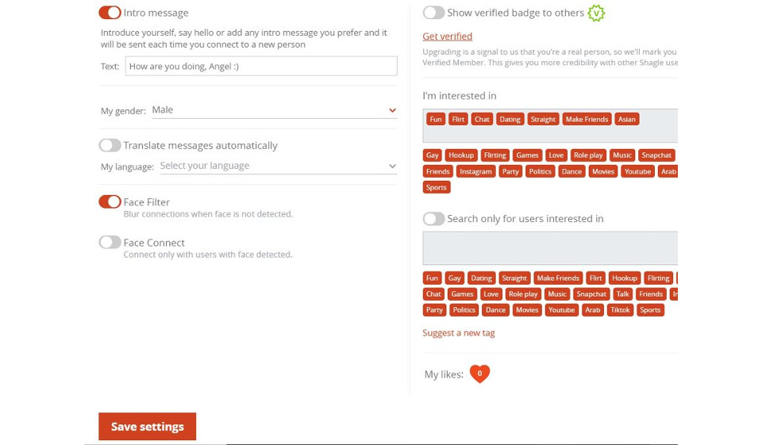This screenshot has height=445, width=762.
Task: Remove the Asian tag from interests
Action: pyautogui.click(x=626, y=119)
